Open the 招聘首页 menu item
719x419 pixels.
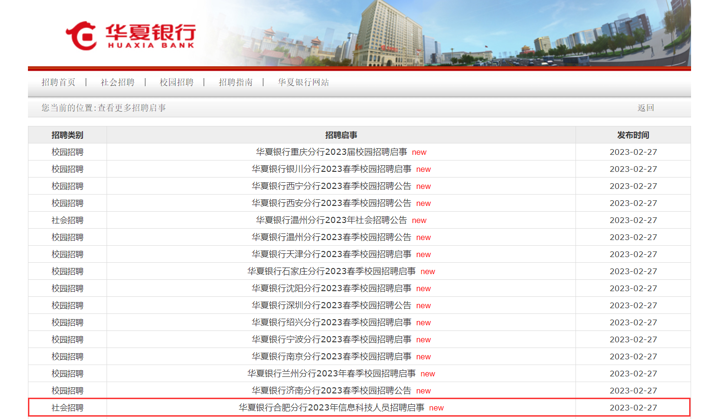(x=58, y=82)
